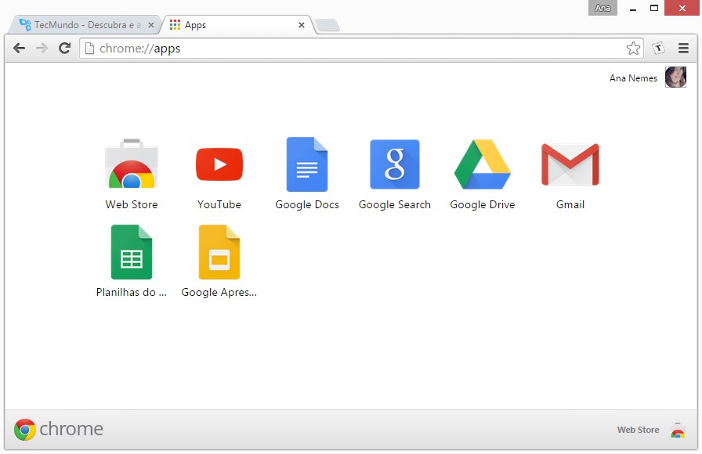Close the TecMundo tab
The image size is (702, 454).
(x=151, y=25)
